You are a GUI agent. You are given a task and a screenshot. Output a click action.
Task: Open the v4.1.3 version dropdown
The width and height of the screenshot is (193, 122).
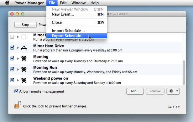click(x=174, y=107)
